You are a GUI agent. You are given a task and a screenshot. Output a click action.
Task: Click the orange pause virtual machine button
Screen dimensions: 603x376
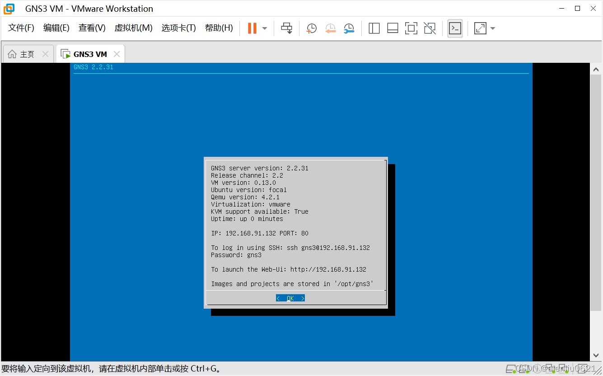(252, 28)
